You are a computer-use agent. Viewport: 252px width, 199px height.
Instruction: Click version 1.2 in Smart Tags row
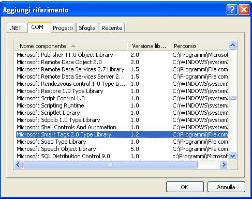pos(135,134)
